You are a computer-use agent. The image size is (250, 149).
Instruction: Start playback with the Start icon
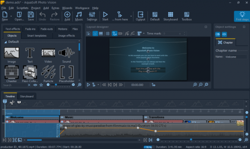tap(105, 16)
